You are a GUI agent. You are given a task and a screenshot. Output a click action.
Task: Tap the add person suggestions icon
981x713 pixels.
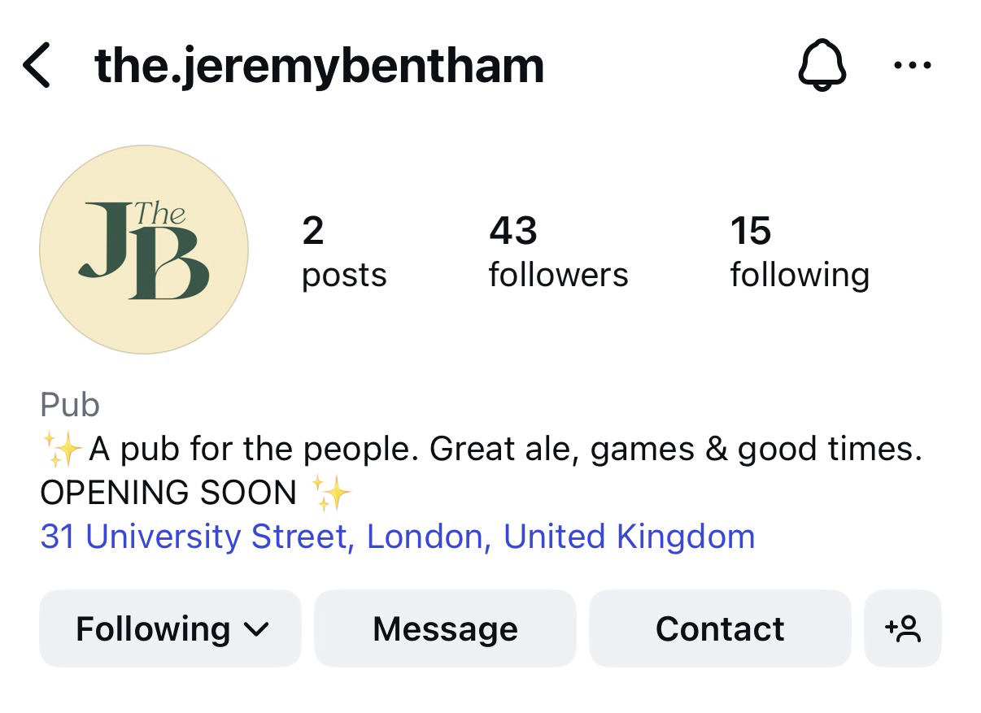pos(903,628)
